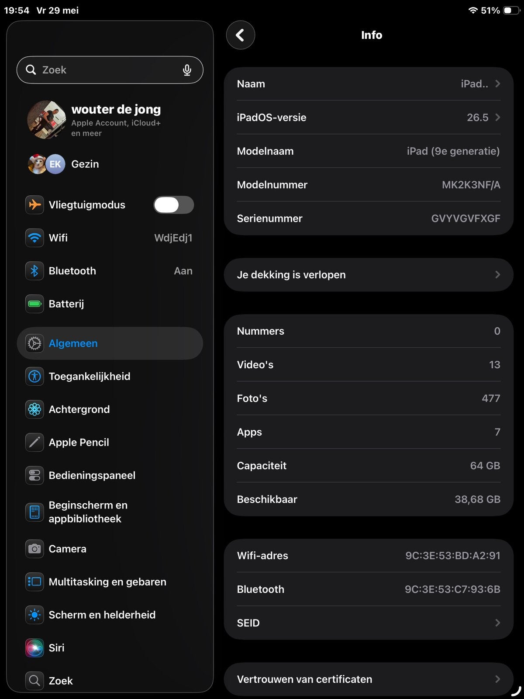This screenshot has width=524, height=699.
Task: Tap the back arrow button beside Info
Action: tap(240, 35)
